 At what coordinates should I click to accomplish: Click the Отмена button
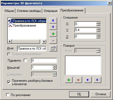pos(101,94)
